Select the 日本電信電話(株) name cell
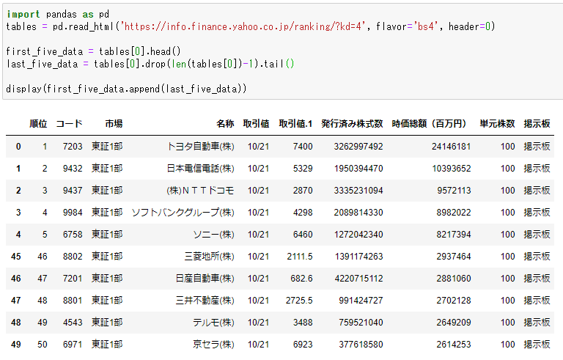This screenshot has height=360, width=563. tap(201, 169)
